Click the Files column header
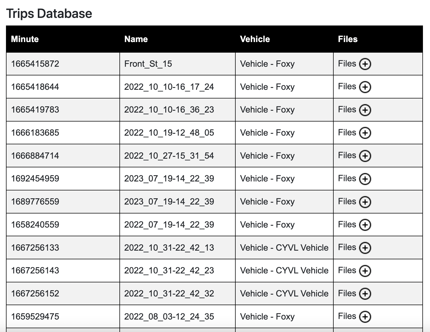The width and height of the screenshot is (430, 332). point(348,39)
